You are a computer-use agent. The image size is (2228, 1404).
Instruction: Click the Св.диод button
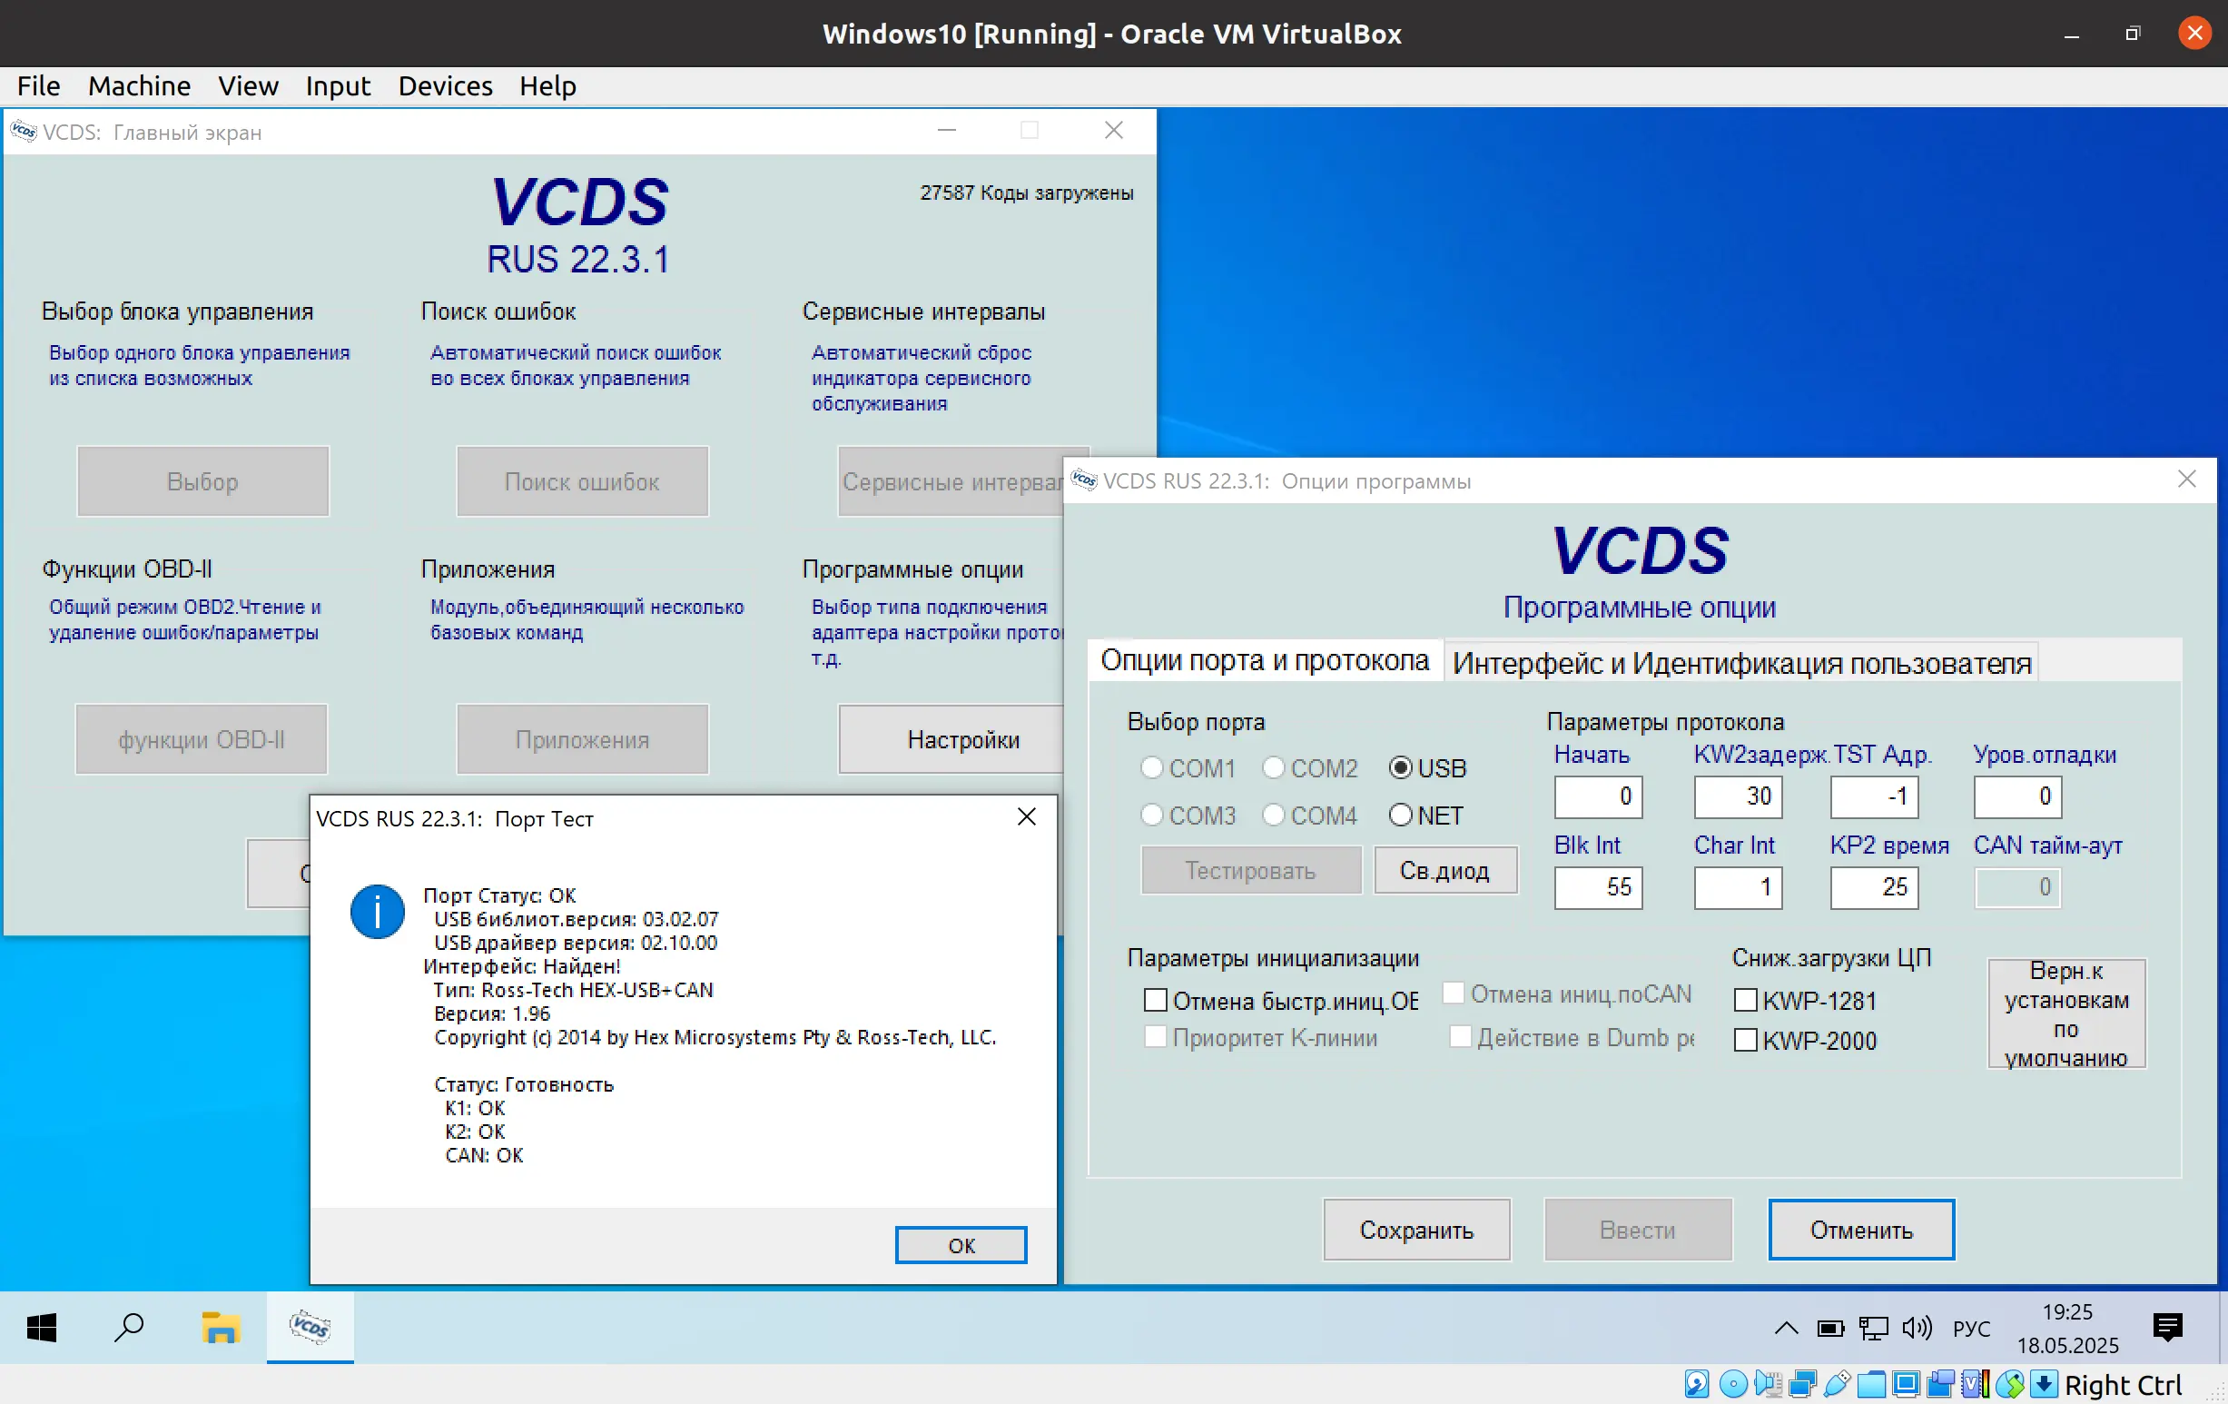[1445, 870]
